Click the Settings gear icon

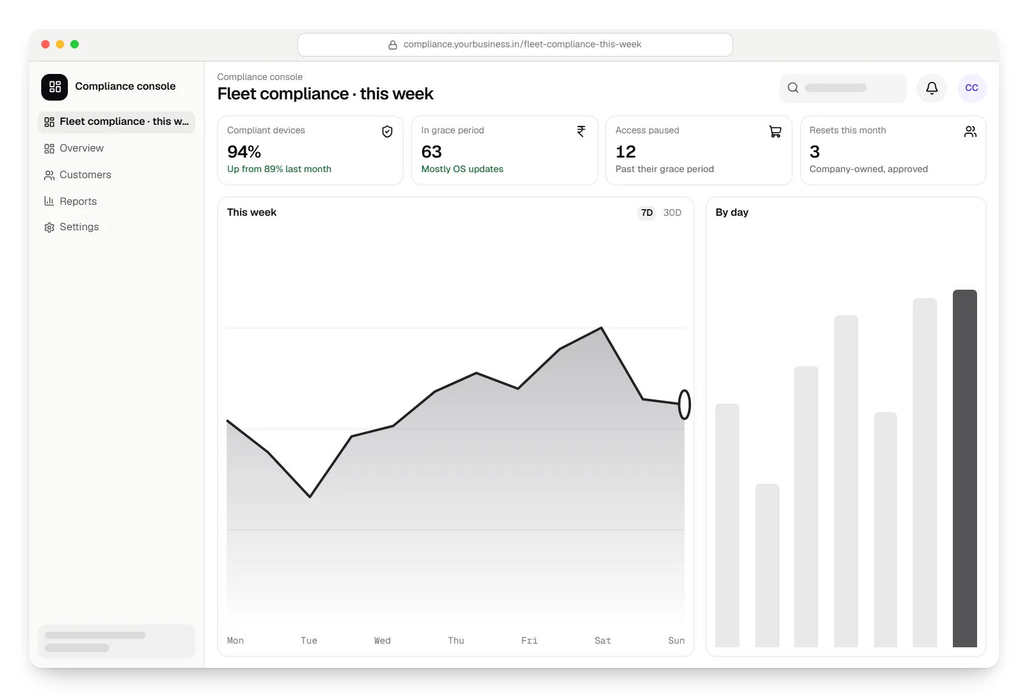point(49,227)
